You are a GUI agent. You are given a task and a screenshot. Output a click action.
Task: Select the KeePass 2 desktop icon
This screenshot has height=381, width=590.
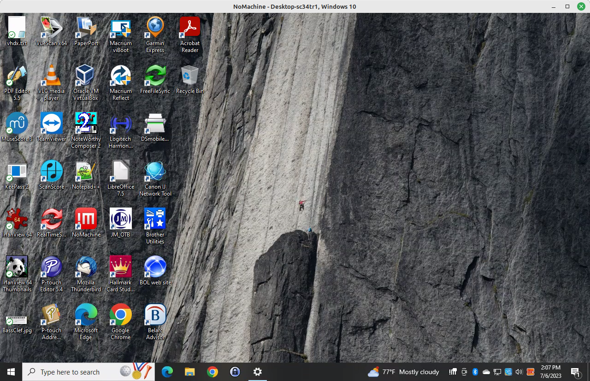[17, 175]
